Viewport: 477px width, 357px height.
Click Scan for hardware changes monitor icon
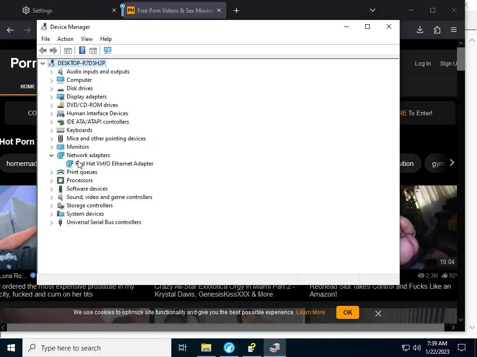pyautogui.click(x=108, y=50)
